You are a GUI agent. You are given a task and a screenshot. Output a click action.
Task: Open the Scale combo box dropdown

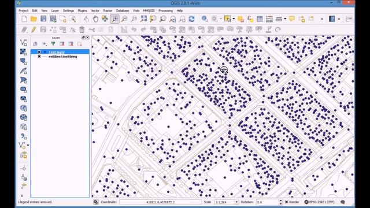coord(236,202)
